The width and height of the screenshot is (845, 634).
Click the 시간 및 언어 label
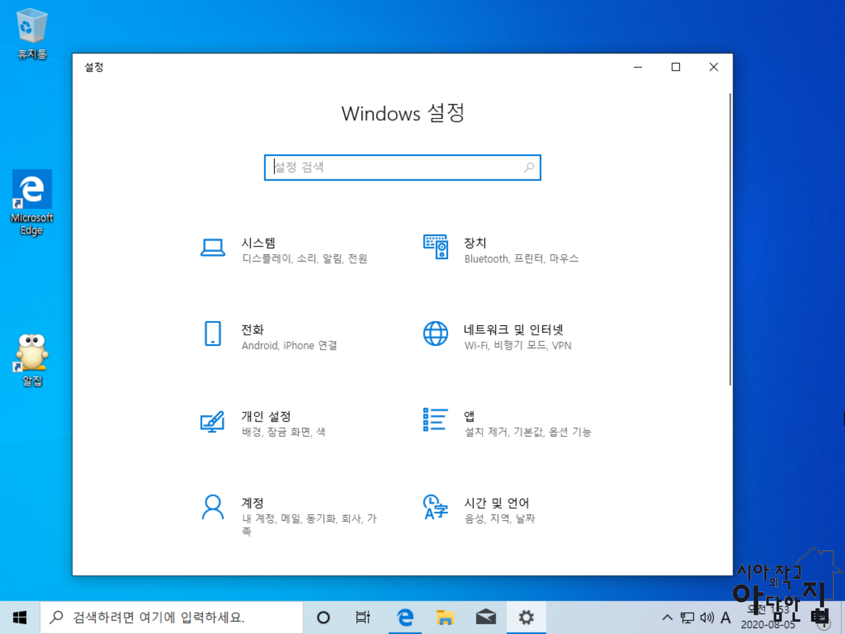tap(497, 503)
